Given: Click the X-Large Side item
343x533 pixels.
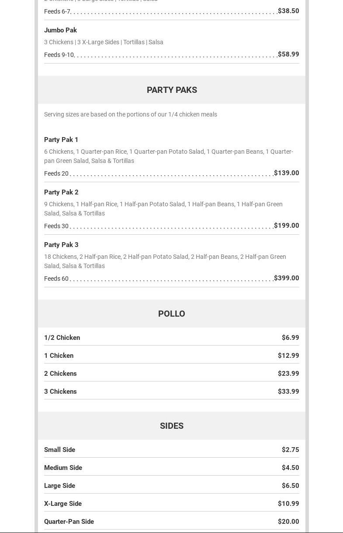Looking at the screenshot, I should [x=63, y=504].
